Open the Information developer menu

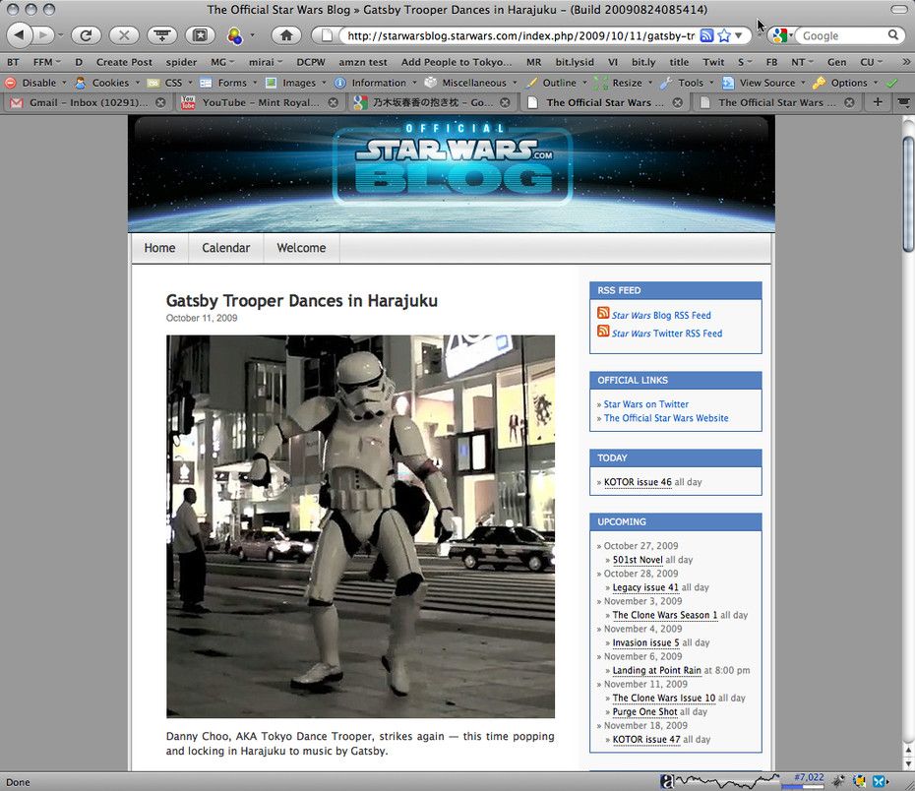coord(376,83)
